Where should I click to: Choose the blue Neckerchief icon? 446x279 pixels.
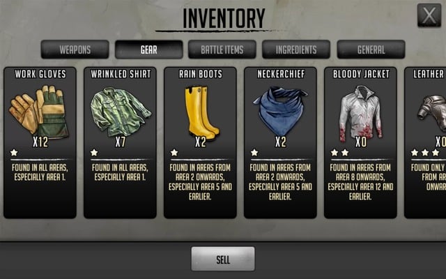(x=280, y=111)
